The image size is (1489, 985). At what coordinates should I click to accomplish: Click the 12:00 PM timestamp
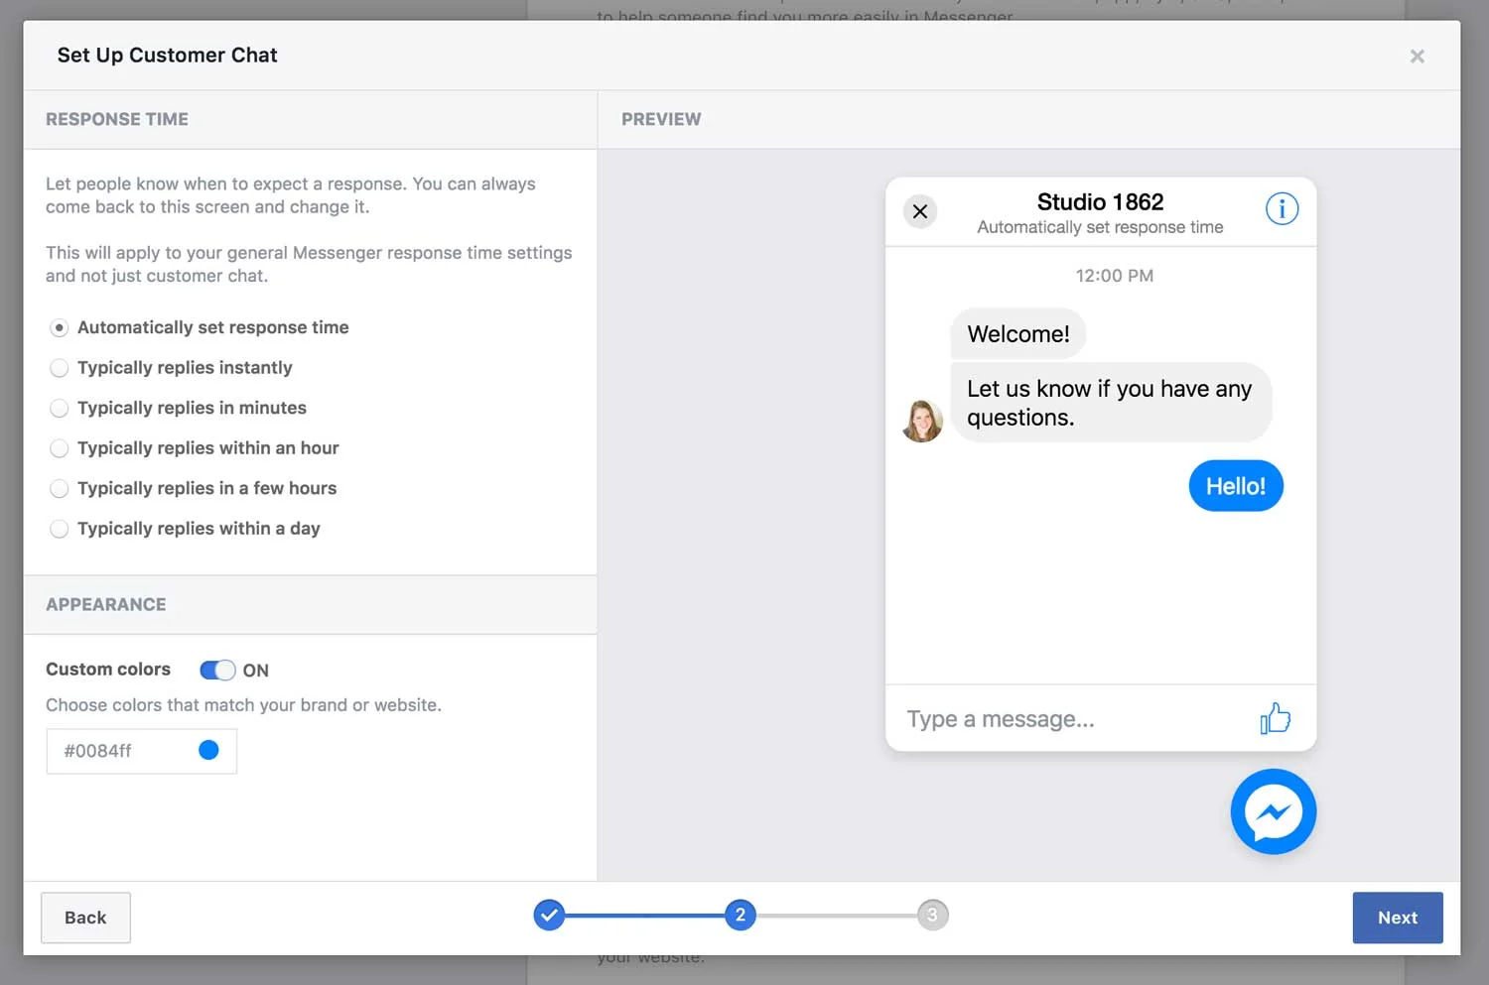[x=1114, y=276]
